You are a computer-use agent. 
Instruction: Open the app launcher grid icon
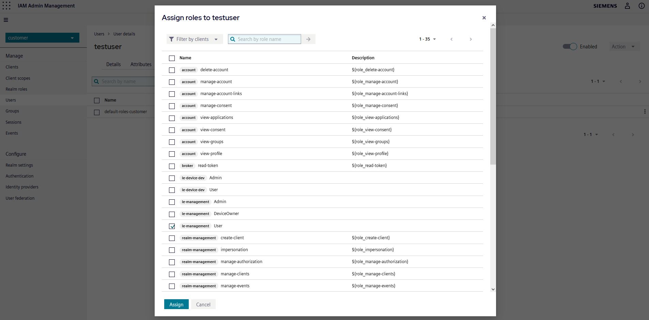6,6
